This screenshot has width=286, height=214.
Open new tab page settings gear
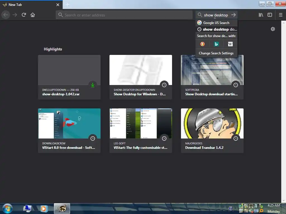(273, 29)
